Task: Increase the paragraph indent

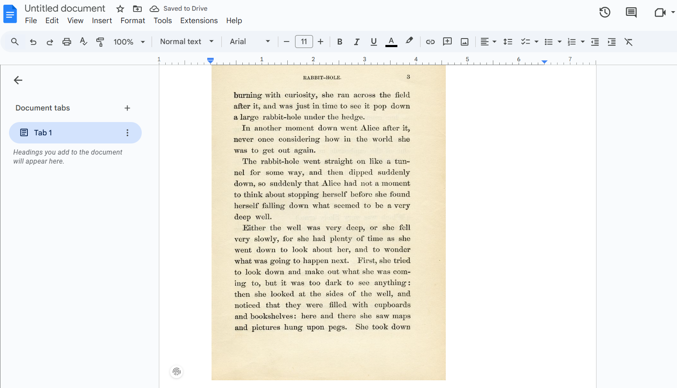Action: [x=612, y=42]
